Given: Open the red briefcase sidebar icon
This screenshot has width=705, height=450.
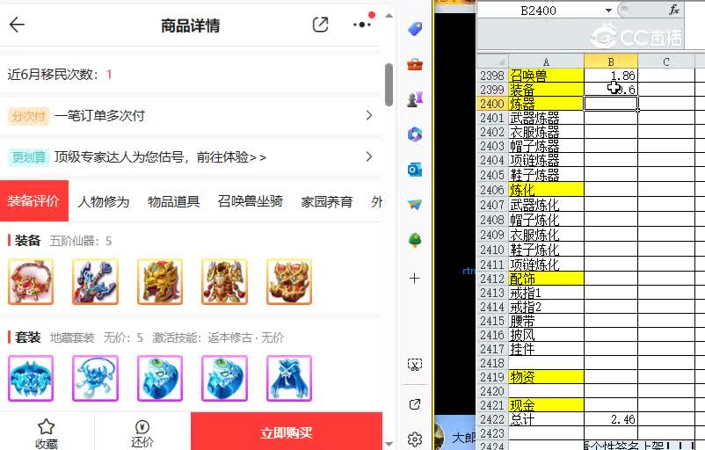Looking at the screenshot, I should [415, 65].
